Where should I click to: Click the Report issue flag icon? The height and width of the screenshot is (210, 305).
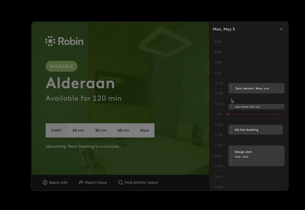81,183
